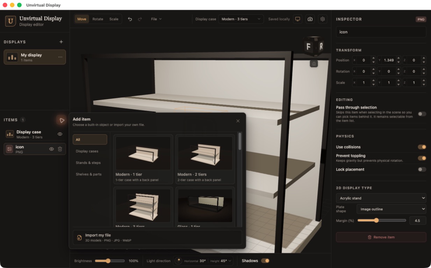The width and height of the screenshot is (431, 268).
Task: Click the pointer add-item icon beside Items
Action: pyautogui.click(x=62, y=120)
